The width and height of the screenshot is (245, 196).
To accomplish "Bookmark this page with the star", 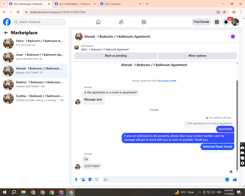I will tap(224, 12).
